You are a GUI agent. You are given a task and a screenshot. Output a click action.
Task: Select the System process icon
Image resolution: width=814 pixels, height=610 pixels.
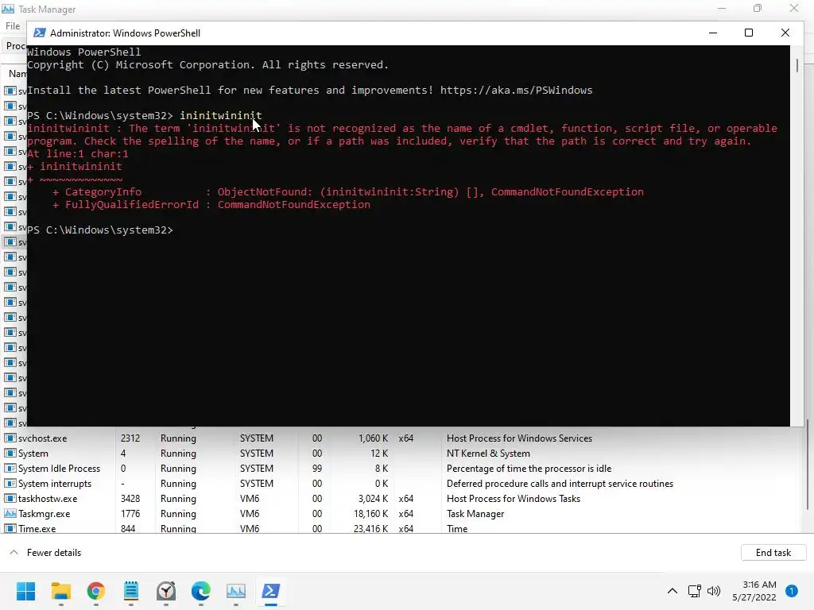10,454
